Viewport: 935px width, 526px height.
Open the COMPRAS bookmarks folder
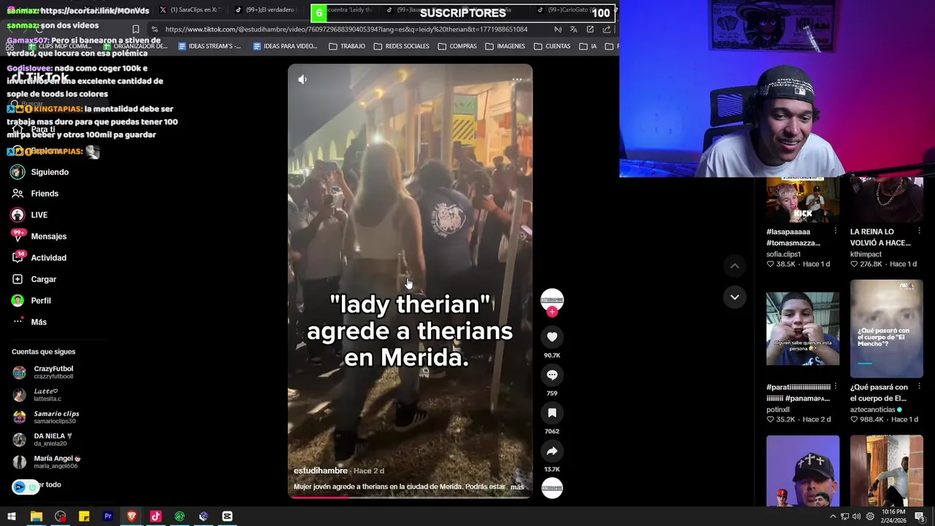457,46
